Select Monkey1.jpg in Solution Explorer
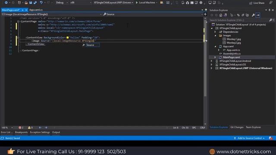Image resolution: width=276 pixels, height=155 pixels. tap(234, 39)
